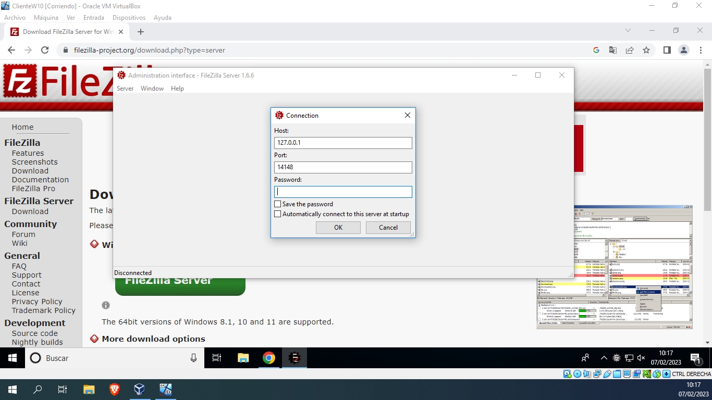
Task: Click the Disconnected status bar text
Action: point(133,273)
